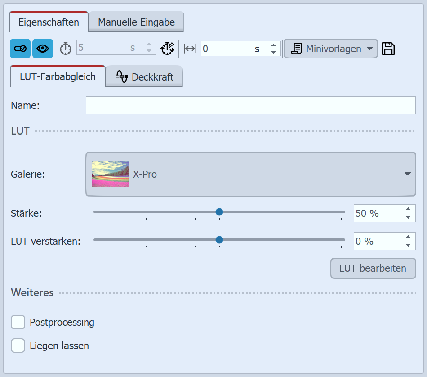Click the horizontal width arrows icon
This screenshot has width=427, height=377.
(190, 49)
